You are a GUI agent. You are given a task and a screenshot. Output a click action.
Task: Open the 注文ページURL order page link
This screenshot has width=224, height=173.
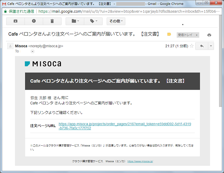point(125,126)
